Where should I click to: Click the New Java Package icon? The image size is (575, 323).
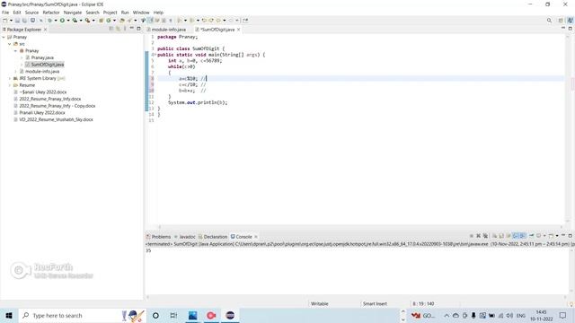(x=102, y=21)
